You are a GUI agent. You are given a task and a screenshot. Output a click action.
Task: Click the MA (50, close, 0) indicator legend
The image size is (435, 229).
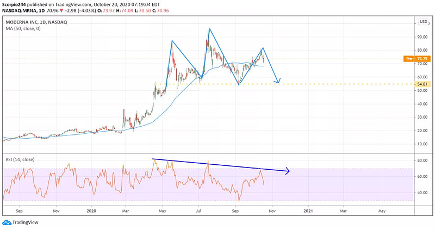coord(23,28)
